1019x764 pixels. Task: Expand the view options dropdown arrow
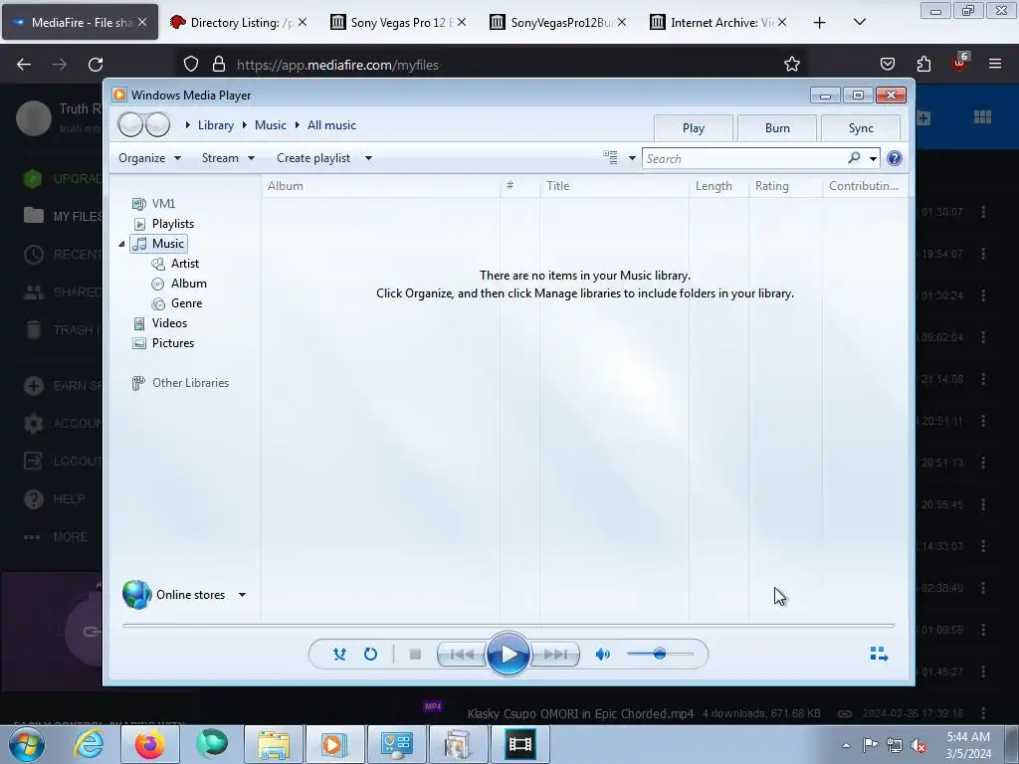tap(632, 158)
